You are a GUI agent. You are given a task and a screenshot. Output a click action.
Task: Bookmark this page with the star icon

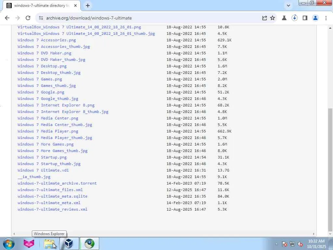click(273, 18)
